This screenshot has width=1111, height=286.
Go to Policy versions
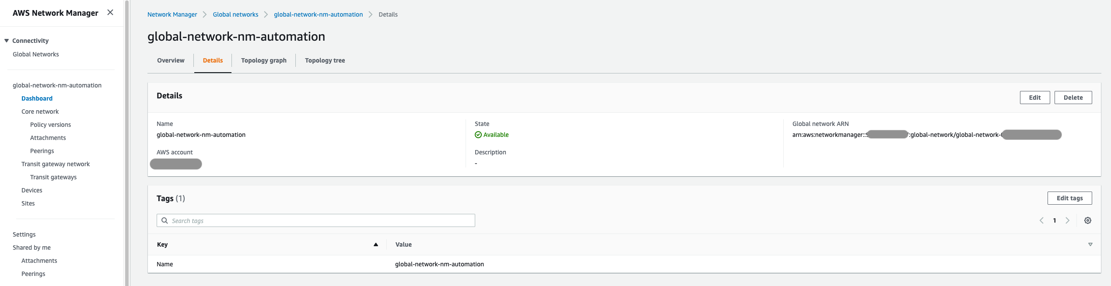point(50,125)
